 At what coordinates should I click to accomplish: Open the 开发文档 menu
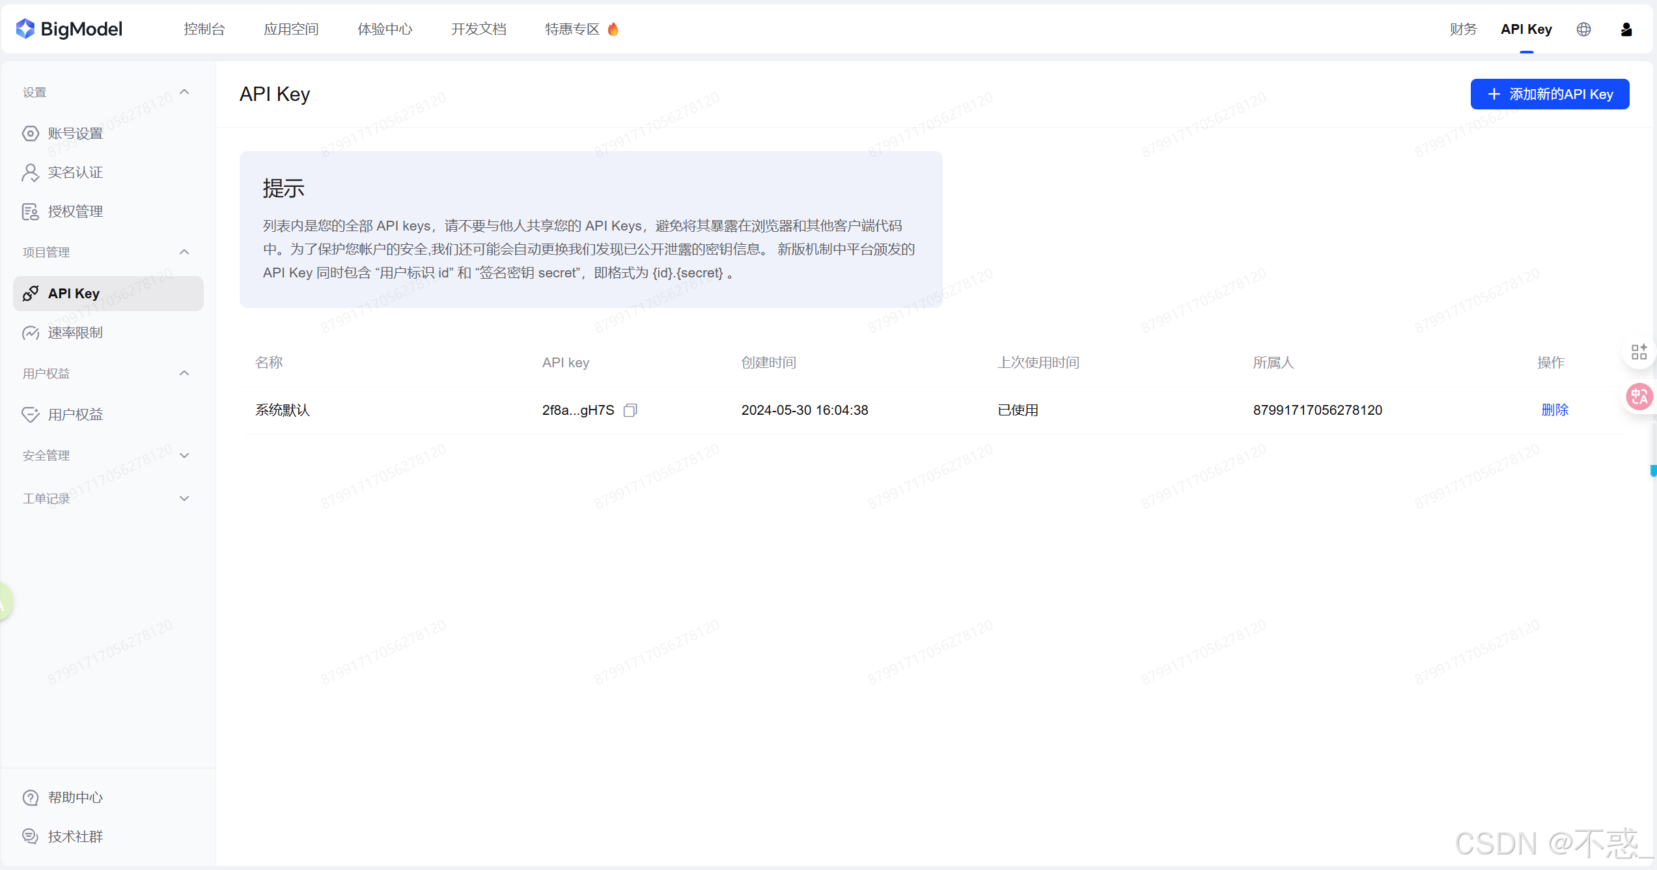[479, 29]
